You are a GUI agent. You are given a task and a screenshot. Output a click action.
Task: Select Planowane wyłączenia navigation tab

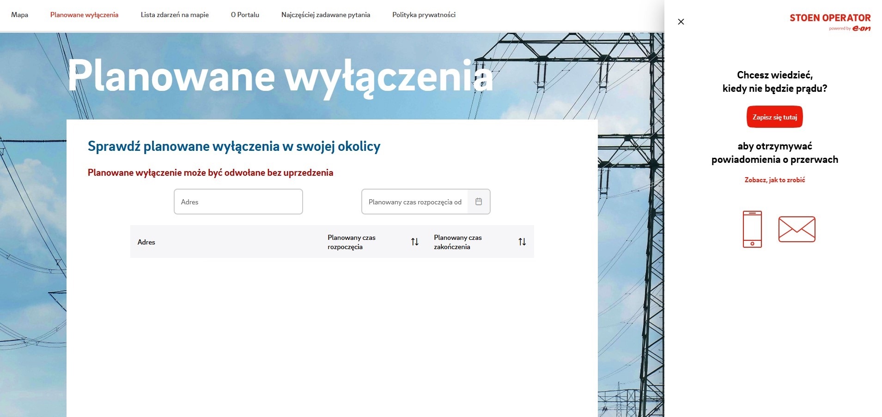tap(84, 15)
